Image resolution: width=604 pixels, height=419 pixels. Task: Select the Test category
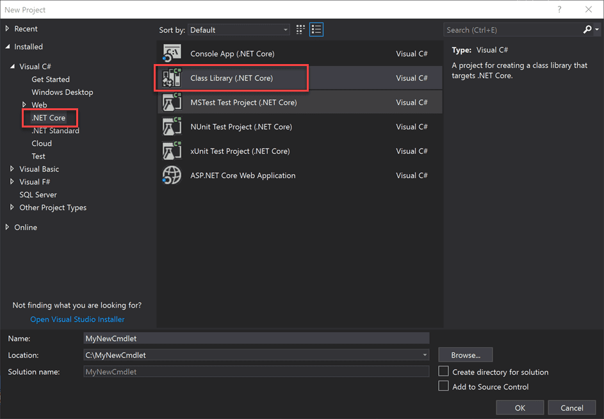tap(38, 156)
